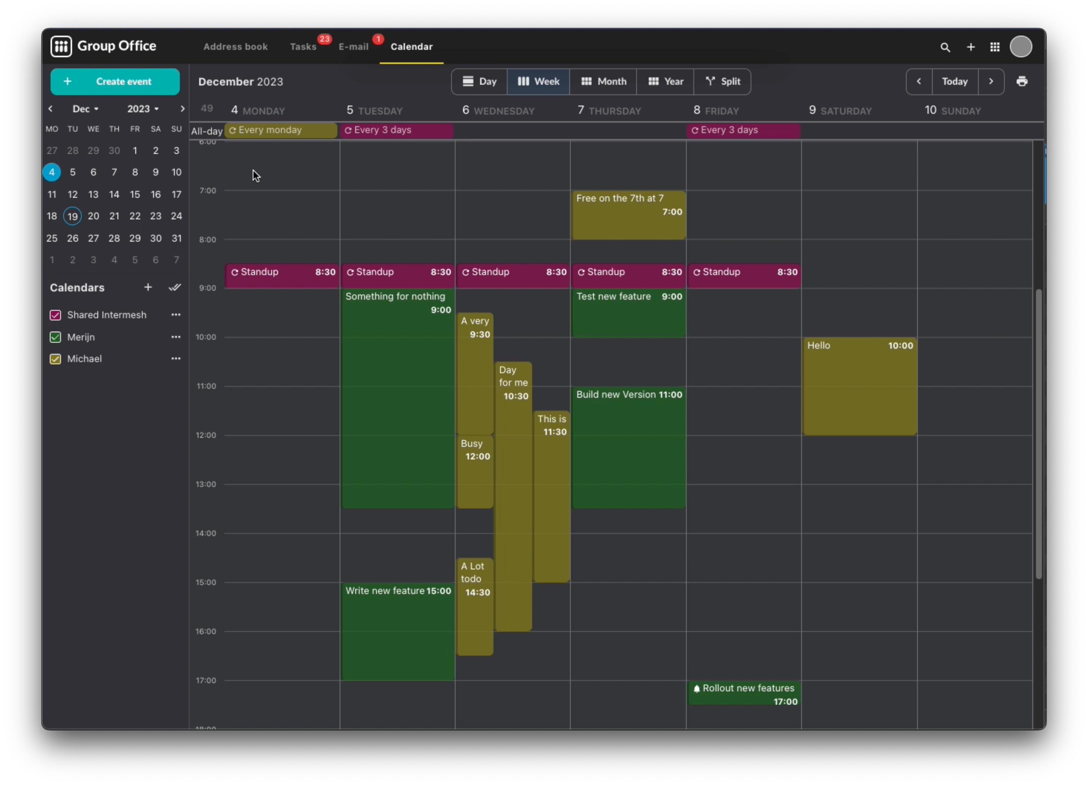Click the plus icon in top bar
Image resolution: width=1088 pixels, height=785 pixels.
(971, 47)
